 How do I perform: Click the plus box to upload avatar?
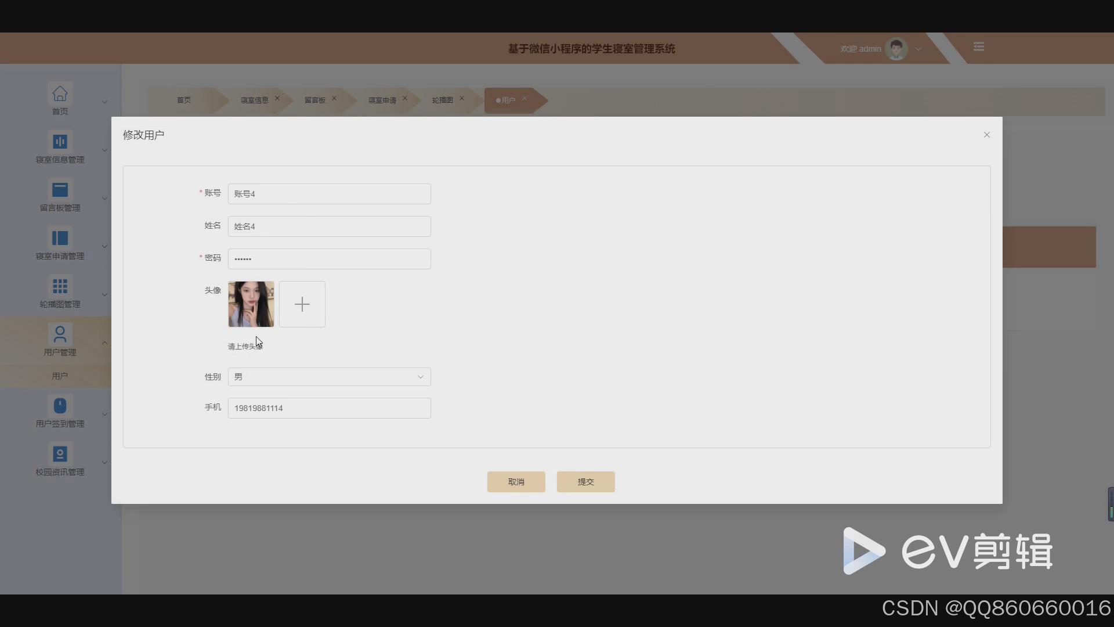302,304
